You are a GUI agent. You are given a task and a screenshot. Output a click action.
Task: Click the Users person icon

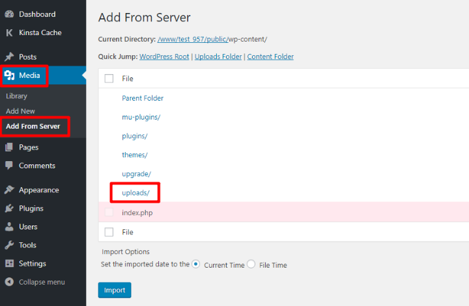coord(9,227)
